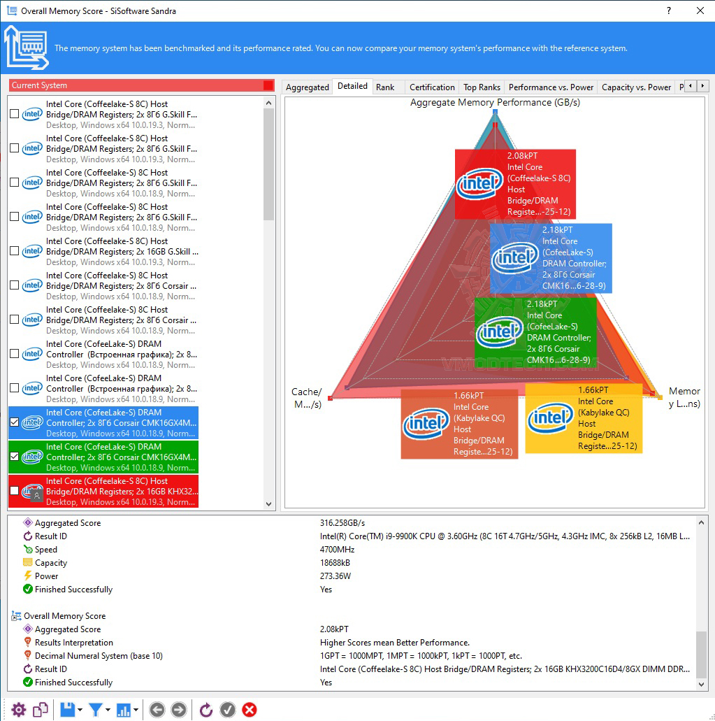Click the blue floppy disk save icon

click(x=67, y=710)
